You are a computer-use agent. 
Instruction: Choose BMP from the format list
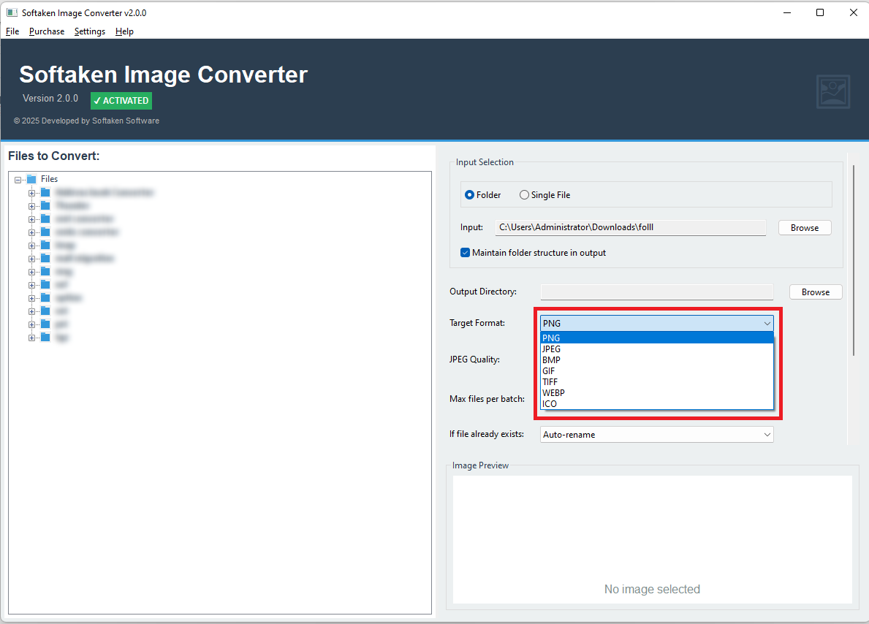click(x=657, y=360)
